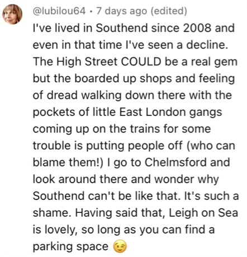Open the @lubilou64 channel link
The width and height of the screenshot is (247, 257).
(59, 11)
